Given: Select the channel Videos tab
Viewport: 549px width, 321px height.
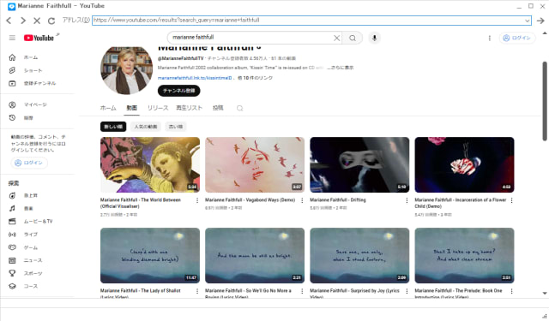Looking at the screenshot, I should [132, 108].
